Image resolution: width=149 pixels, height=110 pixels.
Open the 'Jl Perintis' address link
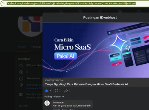tap(34, 87)
